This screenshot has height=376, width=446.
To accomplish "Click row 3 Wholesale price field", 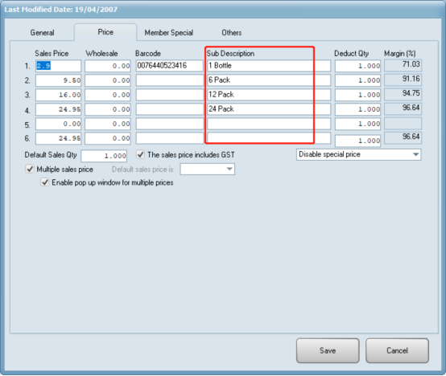I will point(108,95).
